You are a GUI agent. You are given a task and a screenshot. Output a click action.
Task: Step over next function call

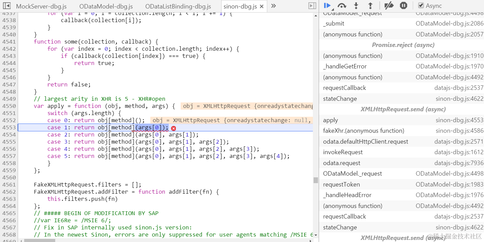point(342,5)
